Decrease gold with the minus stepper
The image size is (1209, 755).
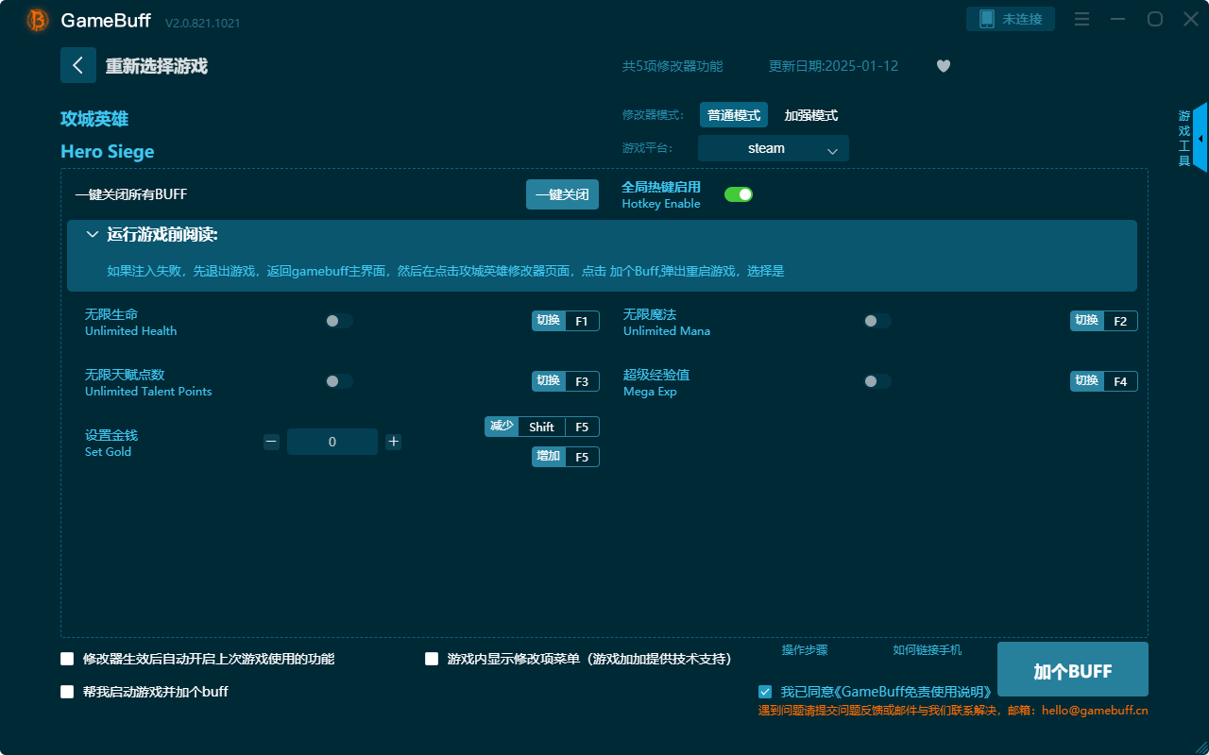coord(271,441)
